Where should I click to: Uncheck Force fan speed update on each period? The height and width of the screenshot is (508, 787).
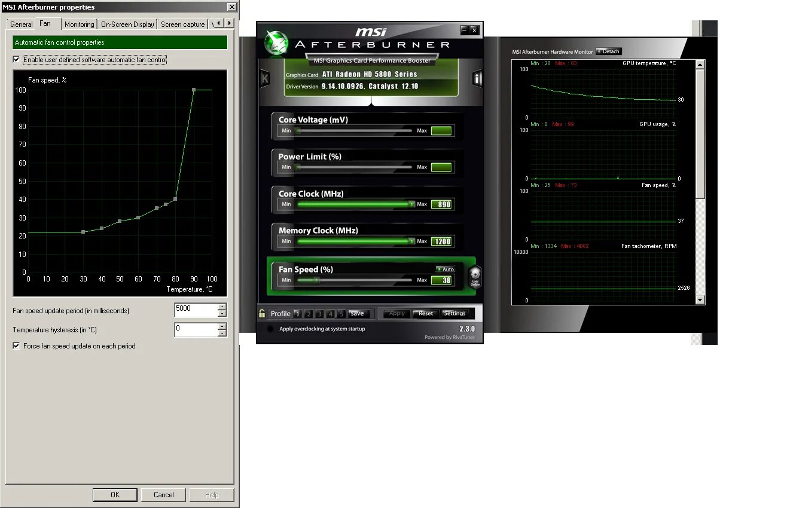point(16,345)
